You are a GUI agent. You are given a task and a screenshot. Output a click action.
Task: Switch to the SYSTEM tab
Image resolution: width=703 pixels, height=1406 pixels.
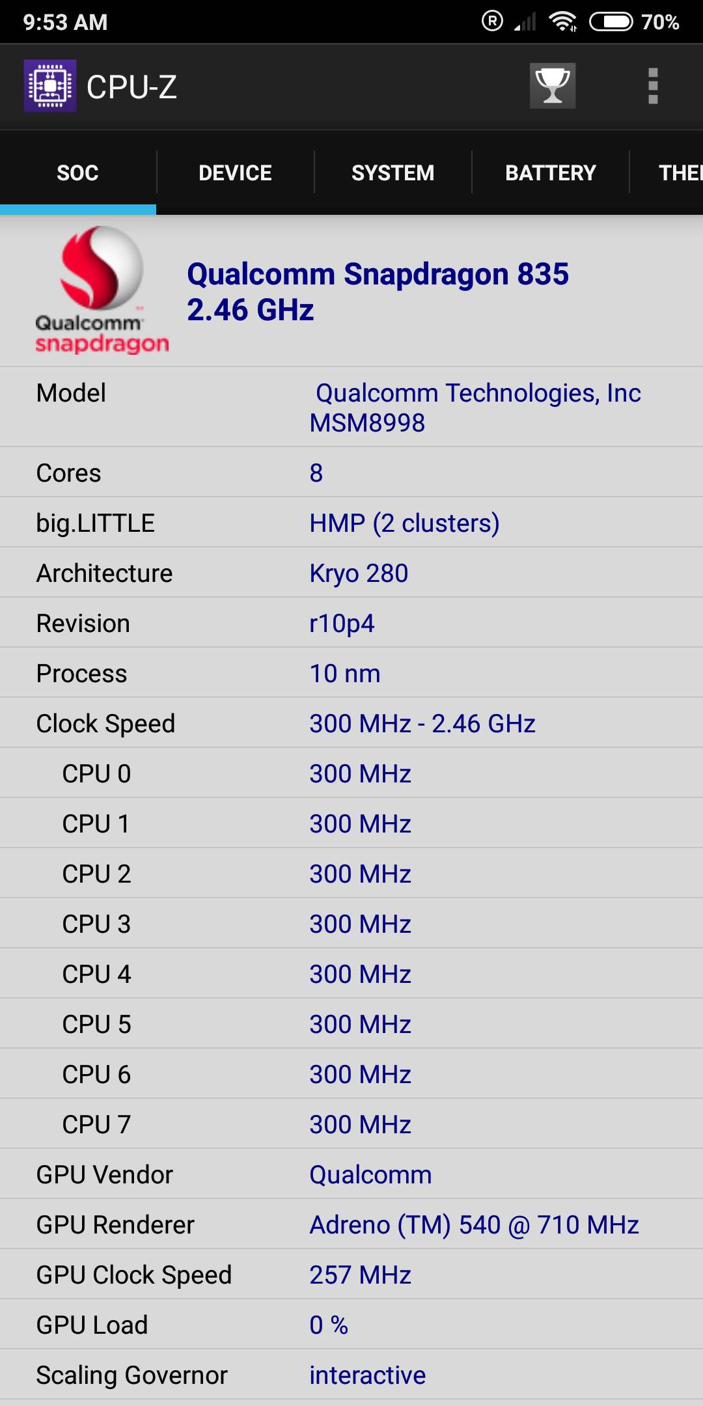point(393,172)
